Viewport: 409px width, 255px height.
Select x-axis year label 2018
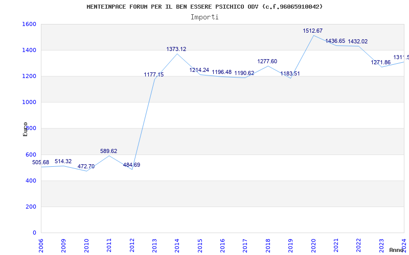tap(268, 245)
